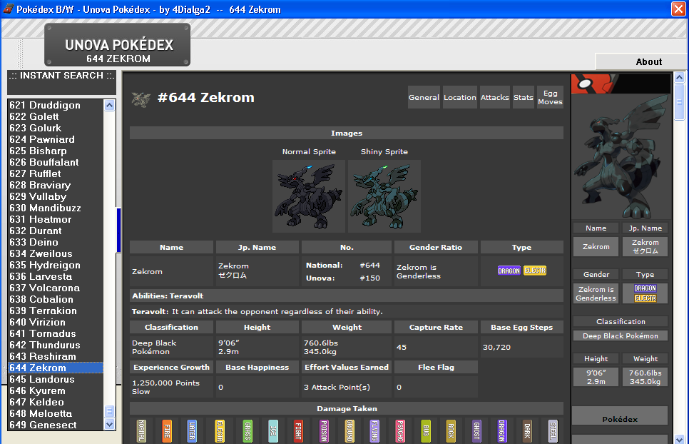Click the Zekrom Normal Sprite image

coord(308,196)
